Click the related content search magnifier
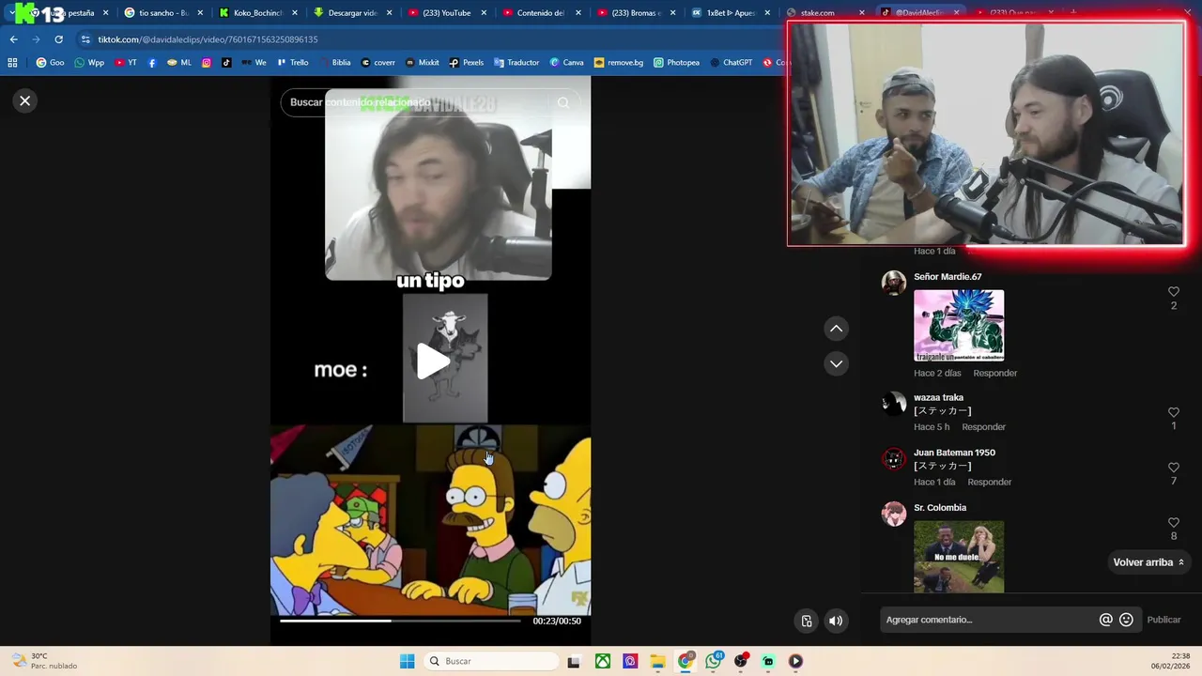 [563, 102]
